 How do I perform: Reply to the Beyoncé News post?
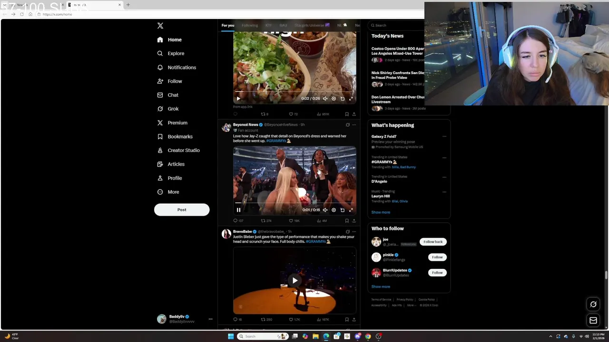[x=238, y=221]
